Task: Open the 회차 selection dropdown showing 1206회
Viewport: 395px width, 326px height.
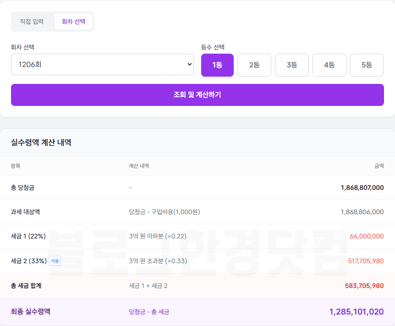Action: pyautogui.click(x=103, y=64)
